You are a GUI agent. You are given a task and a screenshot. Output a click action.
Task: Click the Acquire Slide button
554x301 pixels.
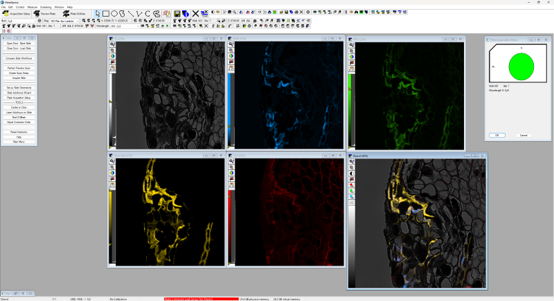19,78
